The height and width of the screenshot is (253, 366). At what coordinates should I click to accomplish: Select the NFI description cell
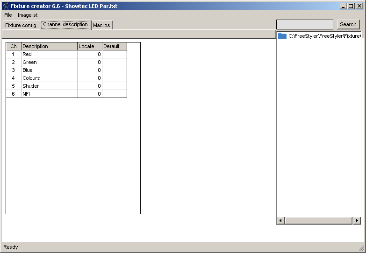[49, 94]
